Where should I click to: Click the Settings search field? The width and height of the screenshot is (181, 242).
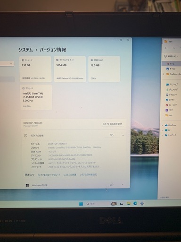pyautogui.click(x=7, y=64)
